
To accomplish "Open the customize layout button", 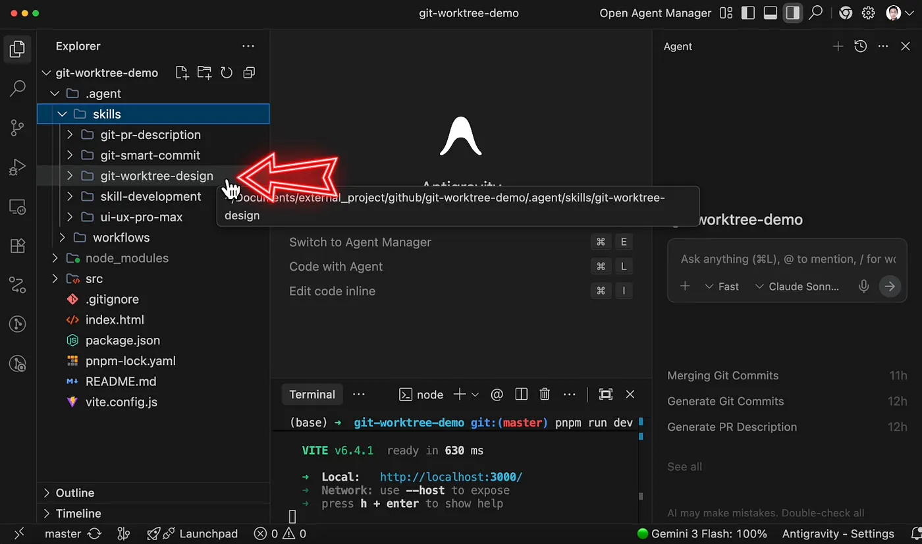I will coord(726,13).
